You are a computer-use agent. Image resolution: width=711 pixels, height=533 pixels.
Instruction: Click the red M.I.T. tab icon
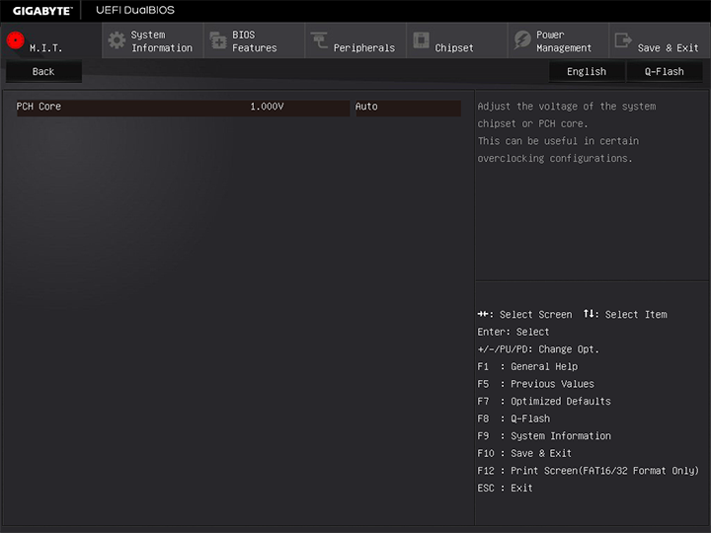pos(15,40)
